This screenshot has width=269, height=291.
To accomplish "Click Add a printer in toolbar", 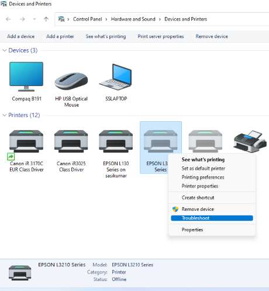I will point(60,36).
